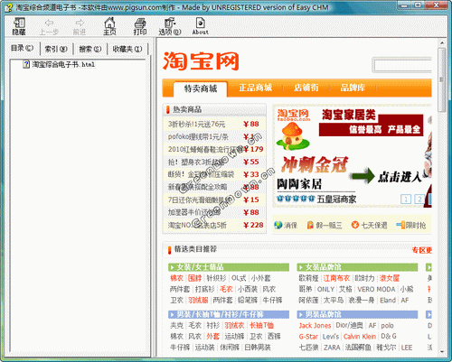Select the 品牌库 tab
452x362 pixels.
pyautogui.click(x=353, y=88)
